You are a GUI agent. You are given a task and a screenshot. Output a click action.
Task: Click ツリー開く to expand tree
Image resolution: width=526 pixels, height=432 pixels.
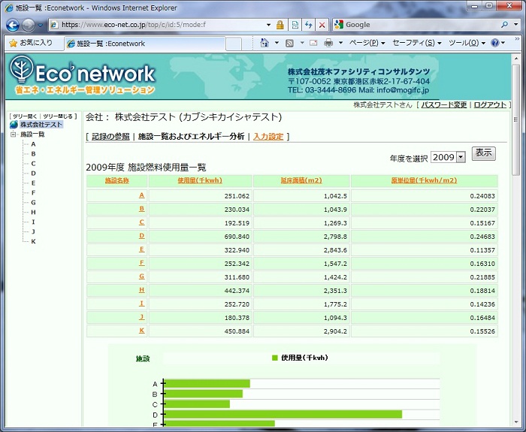tap(25, 116)
